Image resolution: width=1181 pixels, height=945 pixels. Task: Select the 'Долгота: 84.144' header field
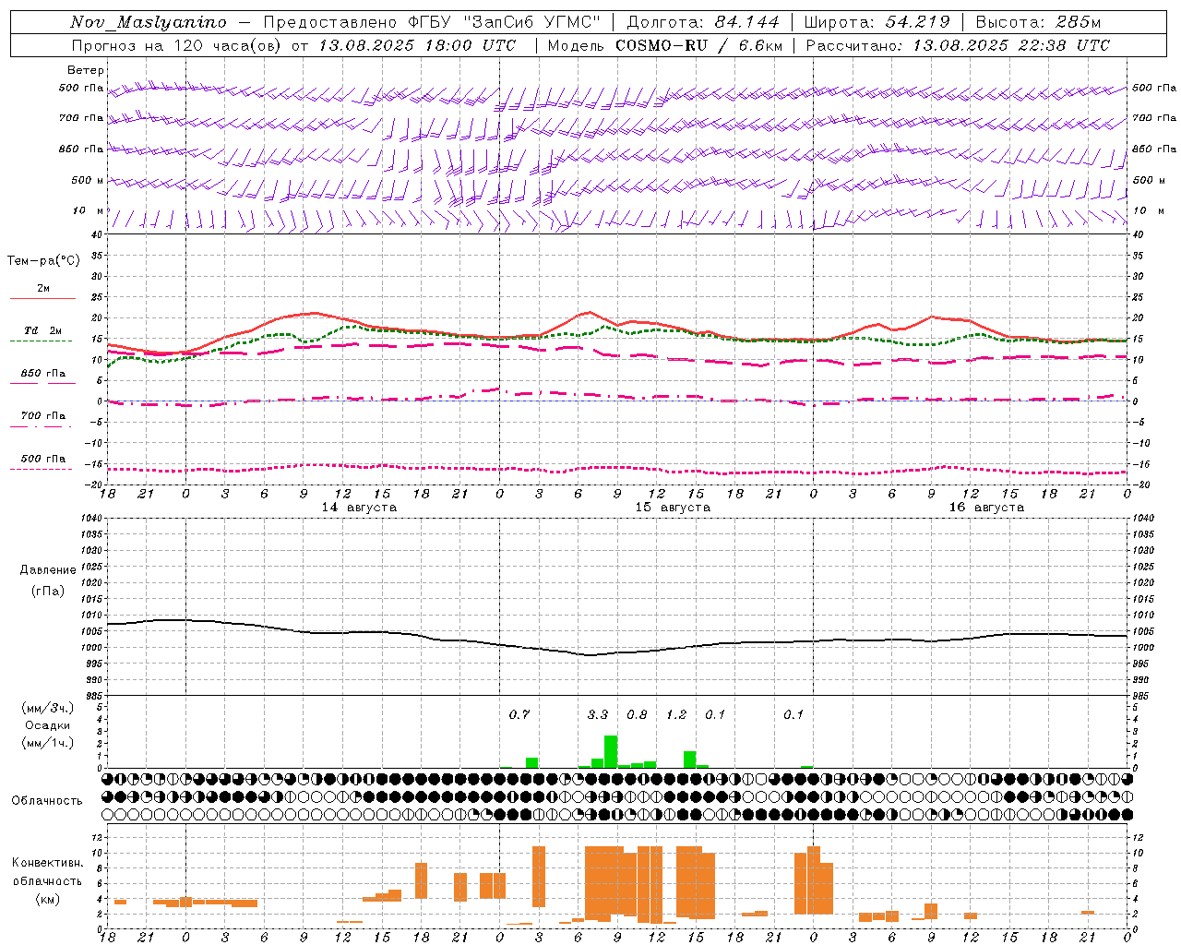point(703,22)
